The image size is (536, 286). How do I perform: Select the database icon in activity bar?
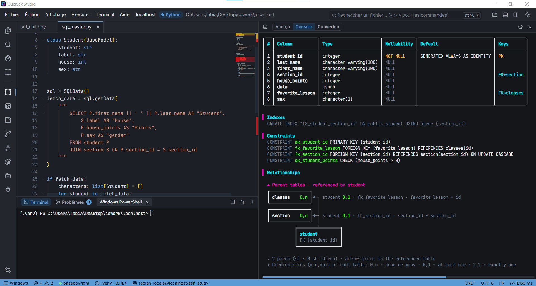point(8,92)
